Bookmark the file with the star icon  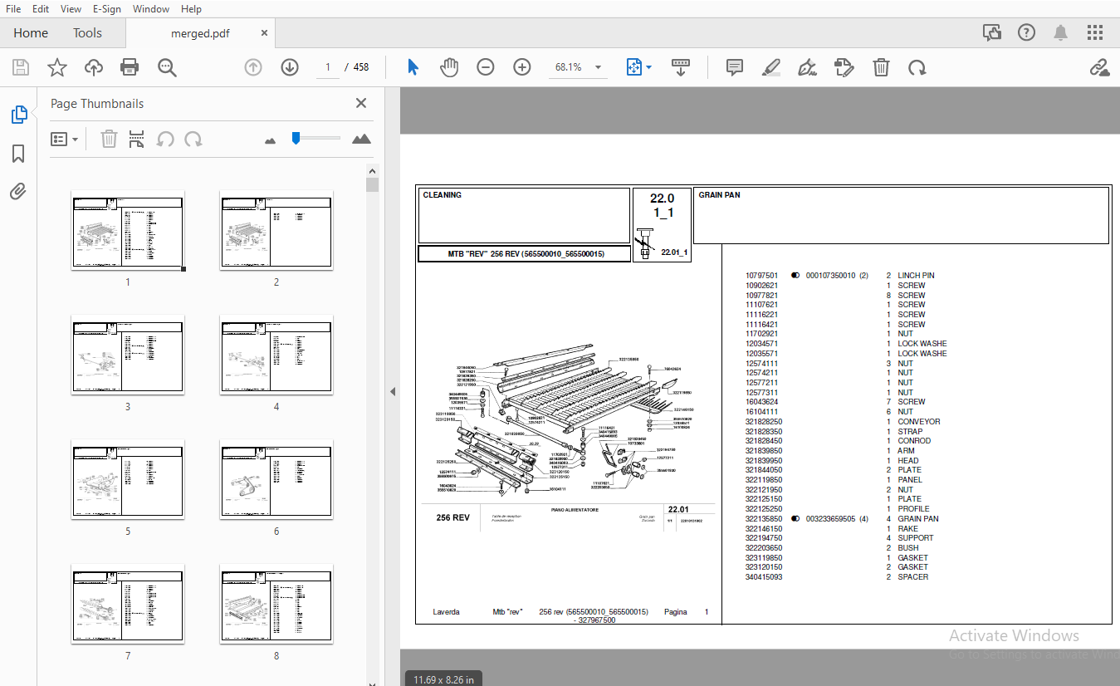pyautogui.click(x=56, y=67)
